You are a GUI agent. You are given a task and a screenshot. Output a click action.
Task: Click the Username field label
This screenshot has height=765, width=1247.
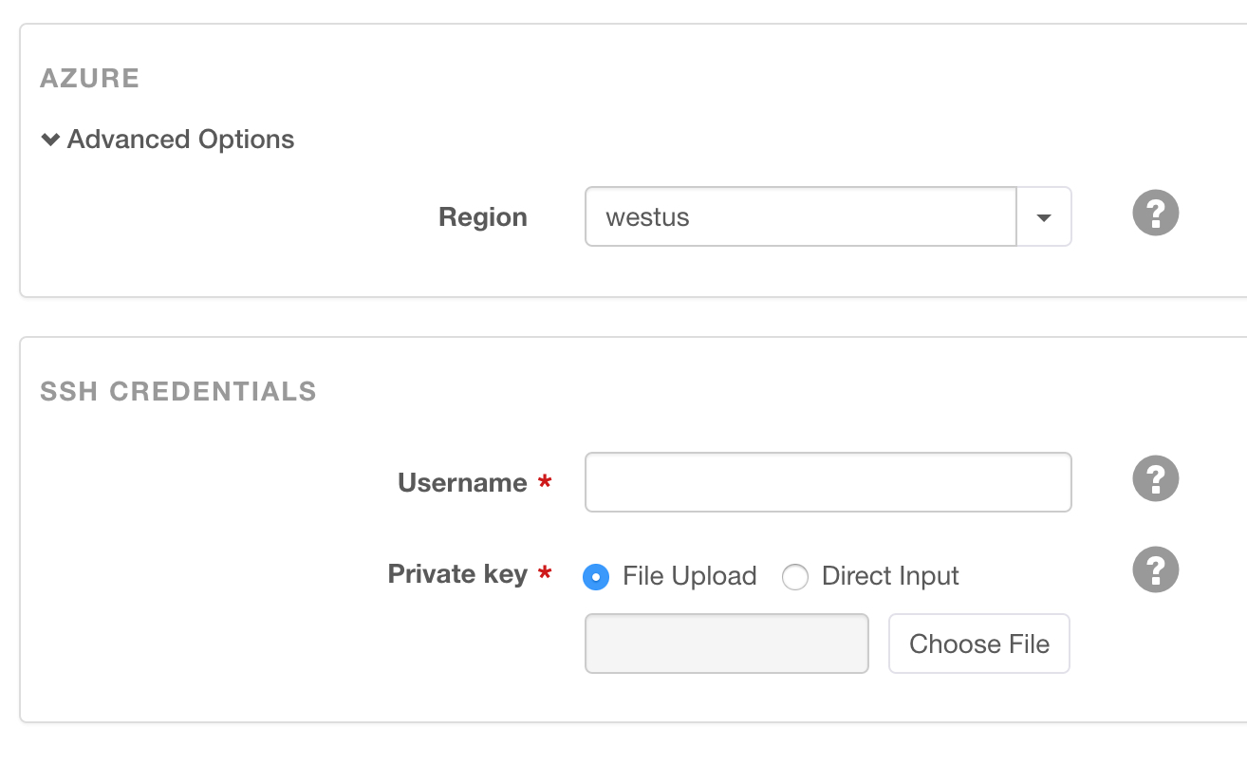462,483
